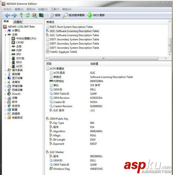This screenshot has height=175, width=173.
Task: Select RSDT: Root System Description Table row
Action: 69,27
